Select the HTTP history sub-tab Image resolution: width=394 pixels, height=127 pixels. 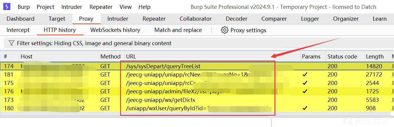60,30
